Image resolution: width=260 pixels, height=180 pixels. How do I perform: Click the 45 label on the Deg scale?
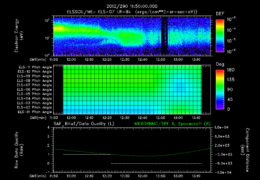click(x=230, y=99)
